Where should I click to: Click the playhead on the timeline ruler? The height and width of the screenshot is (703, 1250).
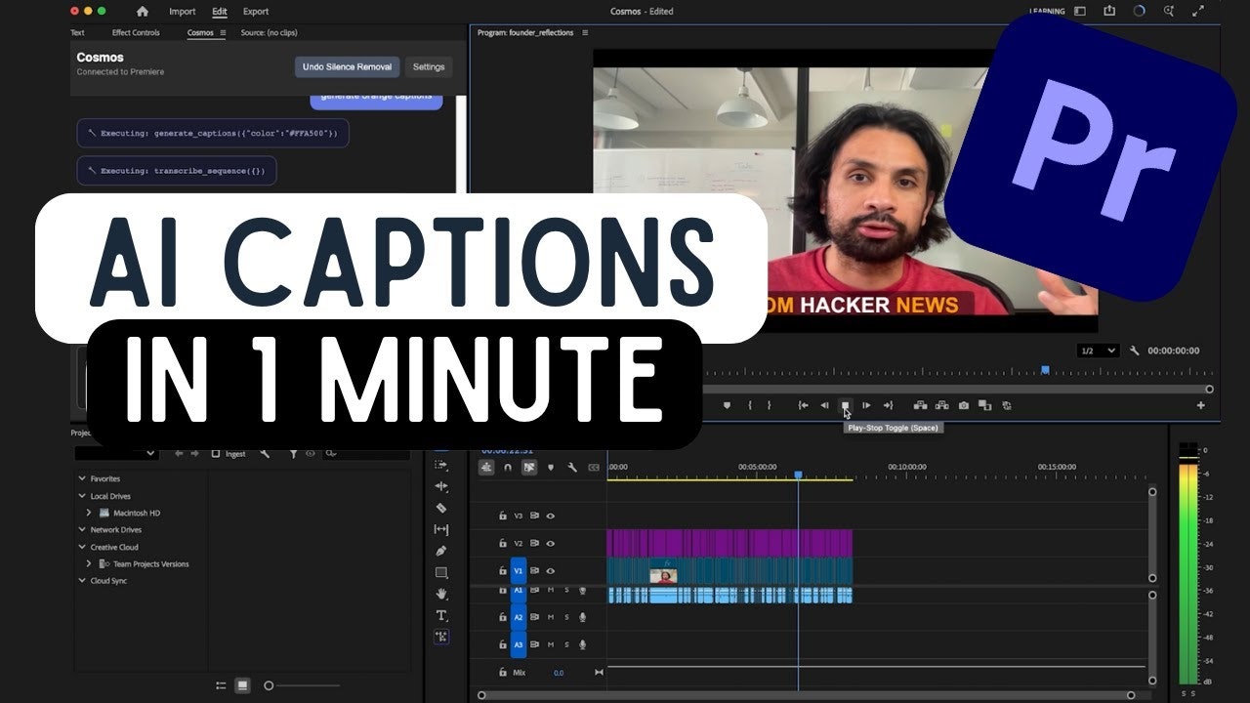coord(798,473)
